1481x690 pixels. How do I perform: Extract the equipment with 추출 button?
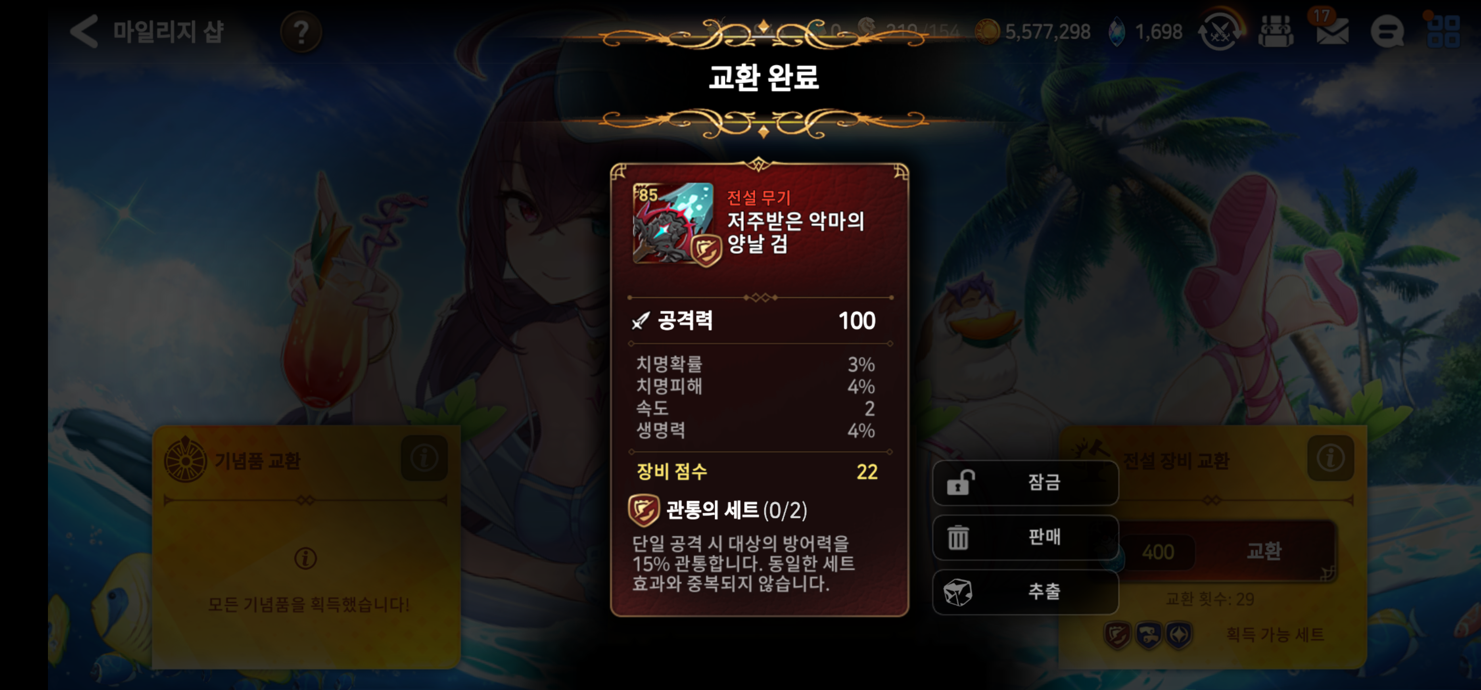(x=1025, y=592)
